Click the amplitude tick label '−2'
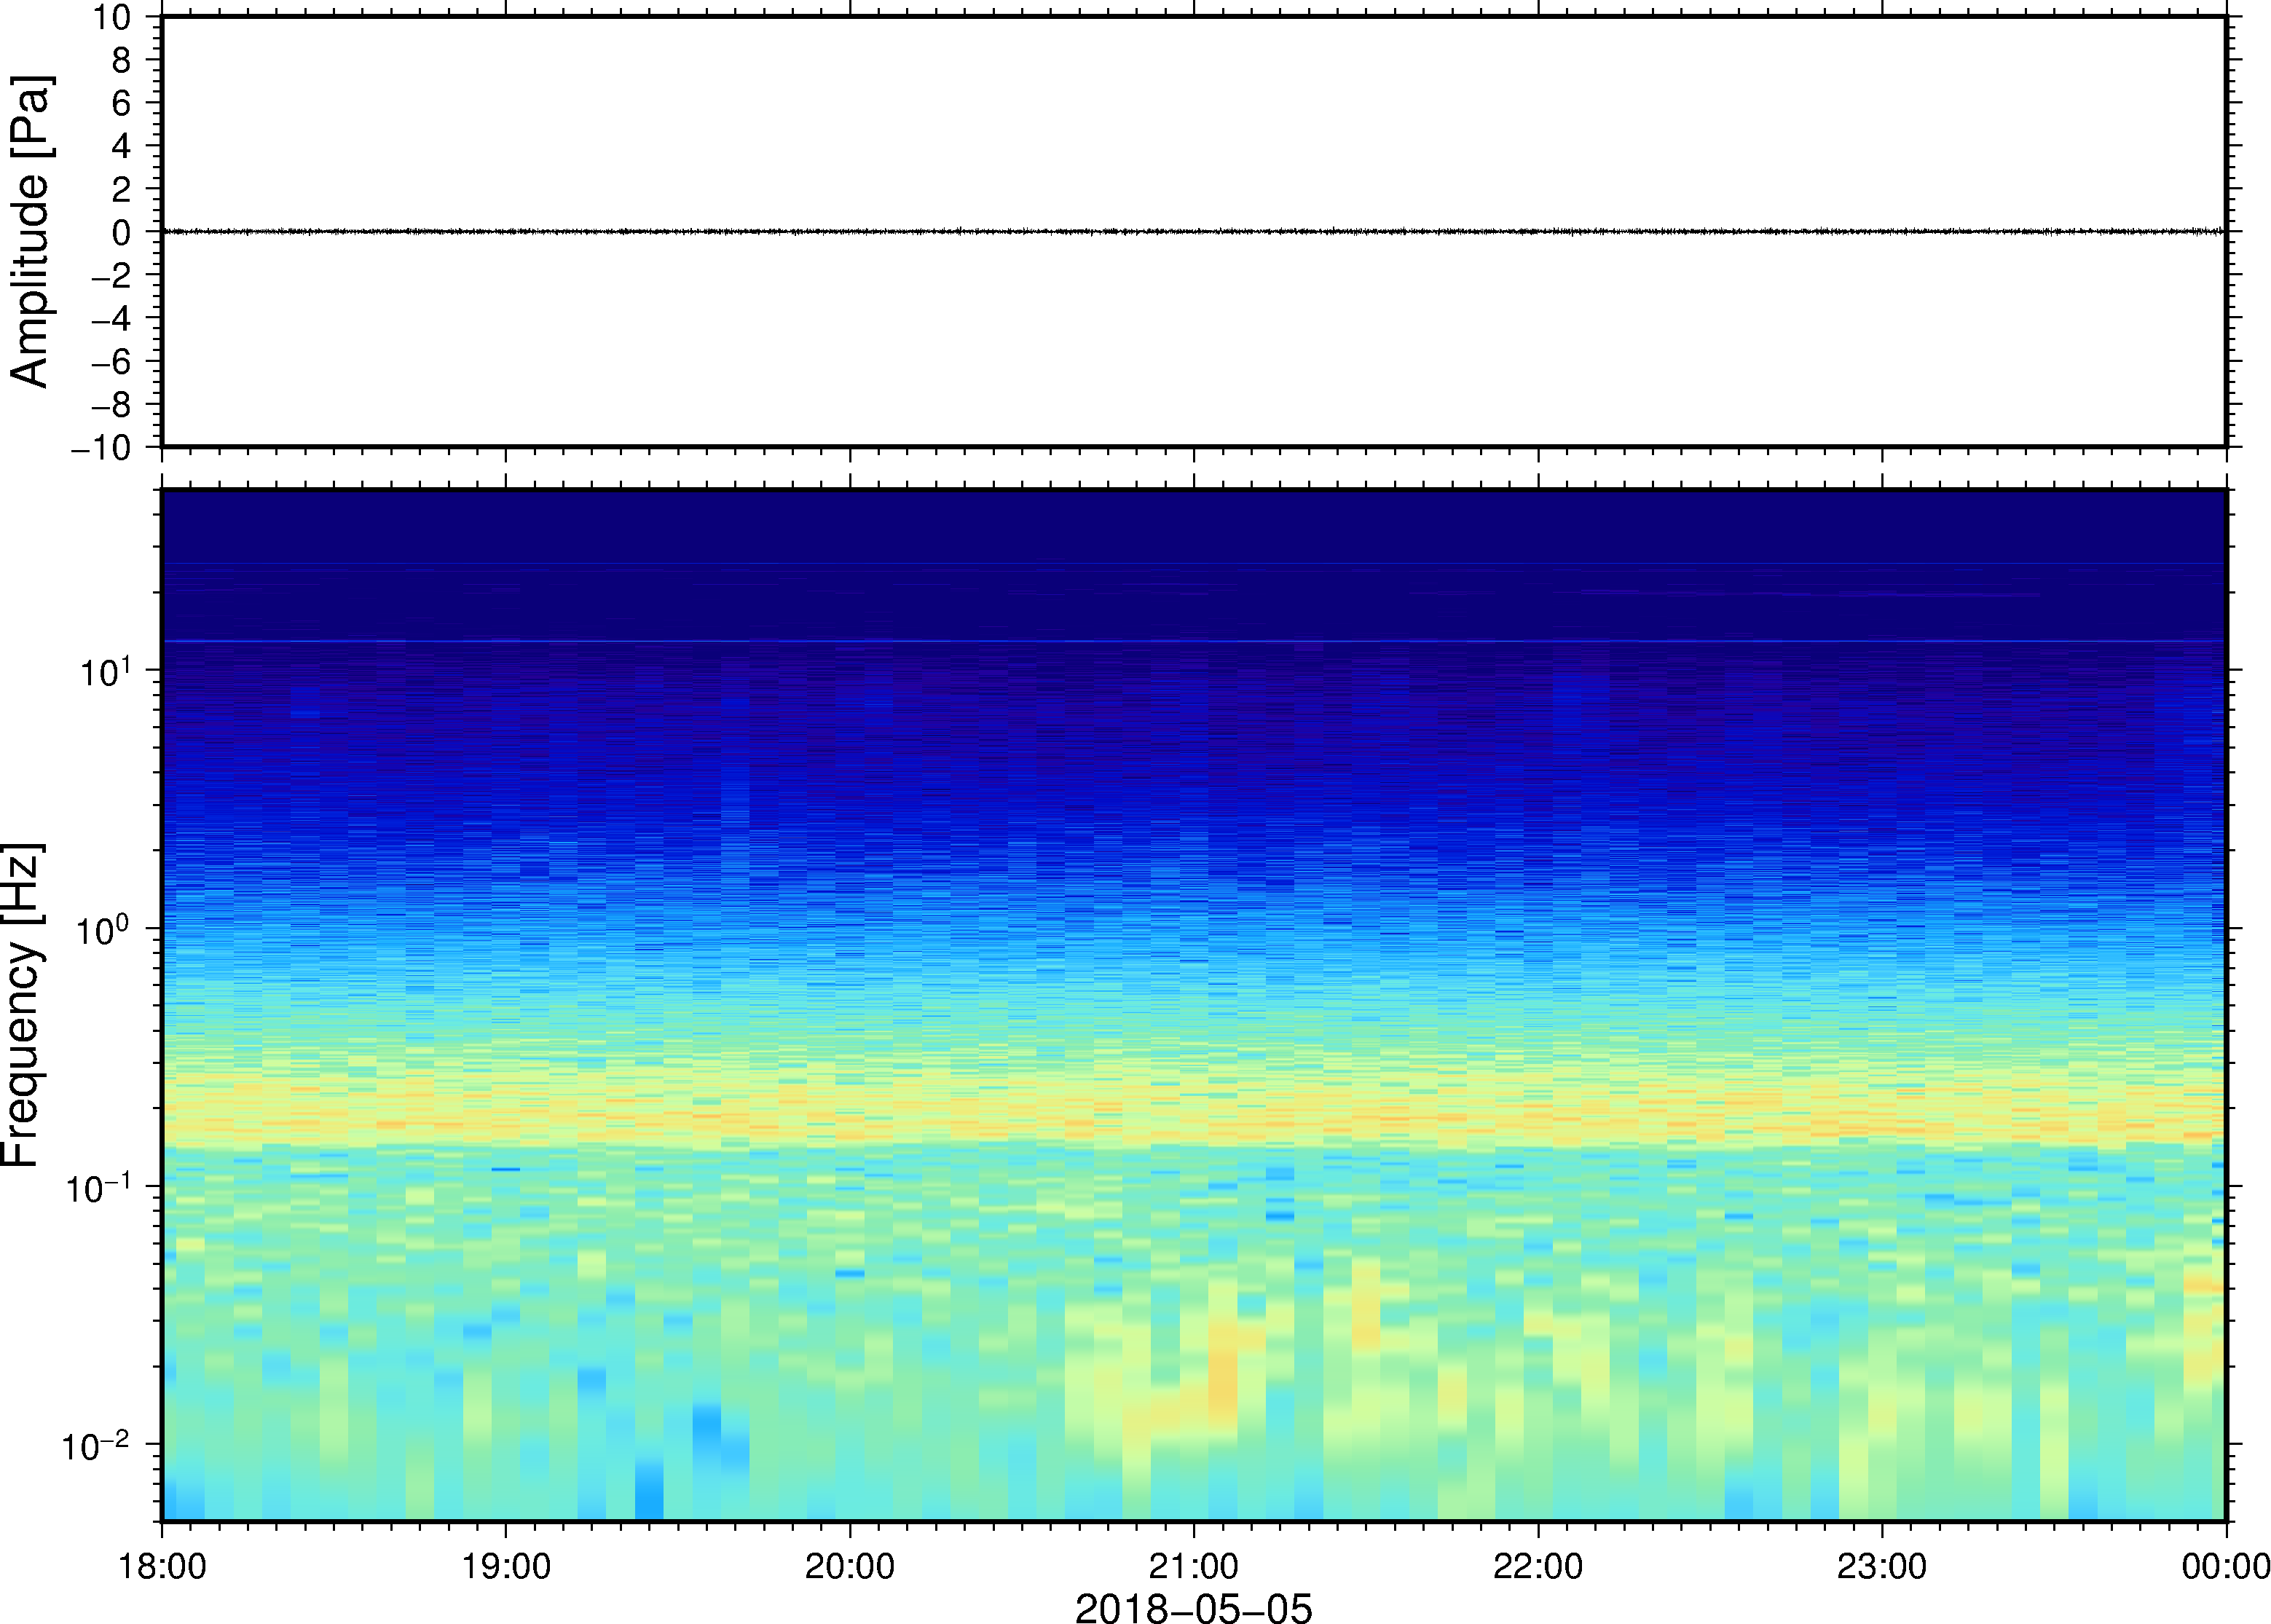The height and width of the screenshot is (1624, 2271). click(x=111, y=275)
